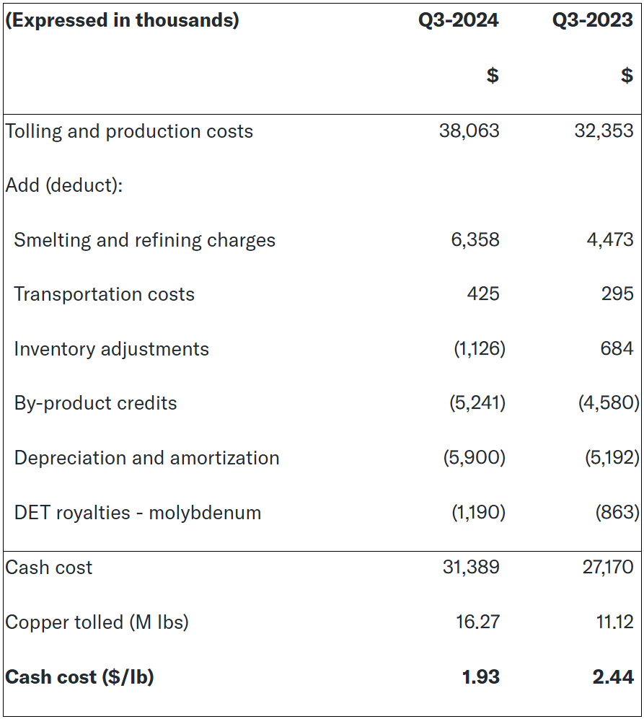Select the 295 transportation cost value
The width and height of the screenshot is (644, 719).
click(617, 294)
